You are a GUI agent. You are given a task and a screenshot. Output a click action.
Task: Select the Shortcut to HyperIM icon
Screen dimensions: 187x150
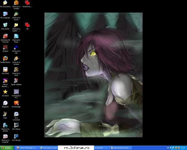5,138
